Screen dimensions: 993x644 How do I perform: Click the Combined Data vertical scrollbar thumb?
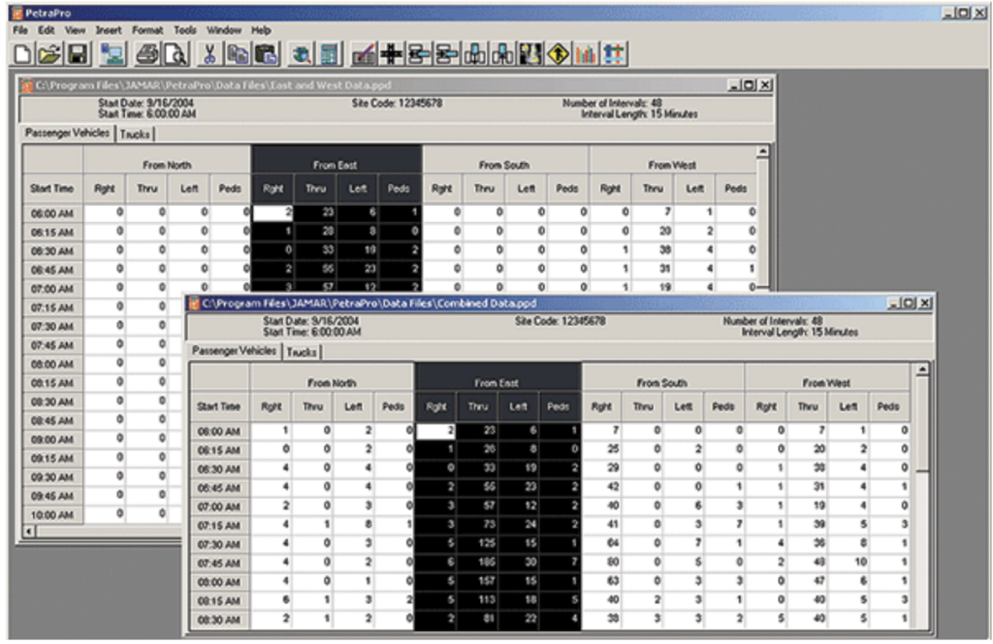tap(923, 424)
